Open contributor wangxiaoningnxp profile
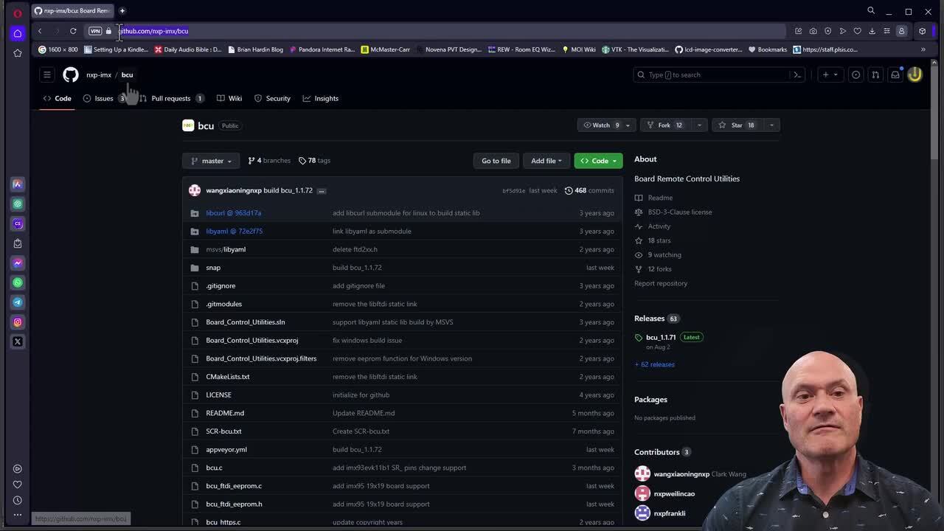Viewport: 944px width, 531px height. tap(681, 474)
